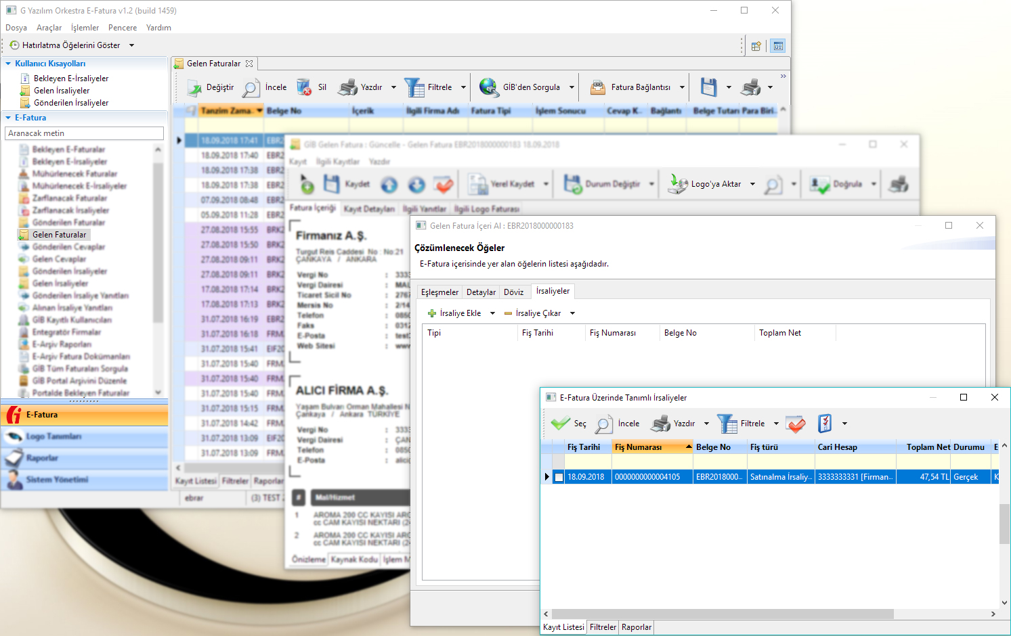Viewport: 1011px width, 636px height.
Task: Click the İrsaliye Ekle plus icon
Action: tap(432, 313)
